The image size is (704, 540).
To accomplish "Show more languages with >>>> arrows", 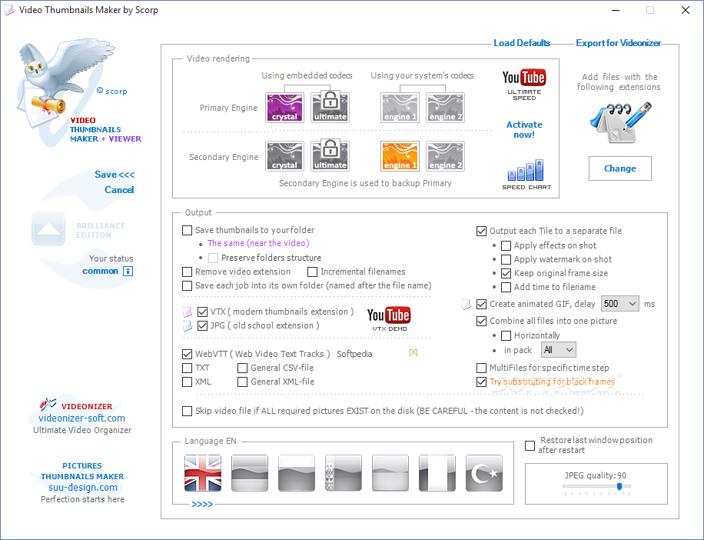I will coord(202,505).
